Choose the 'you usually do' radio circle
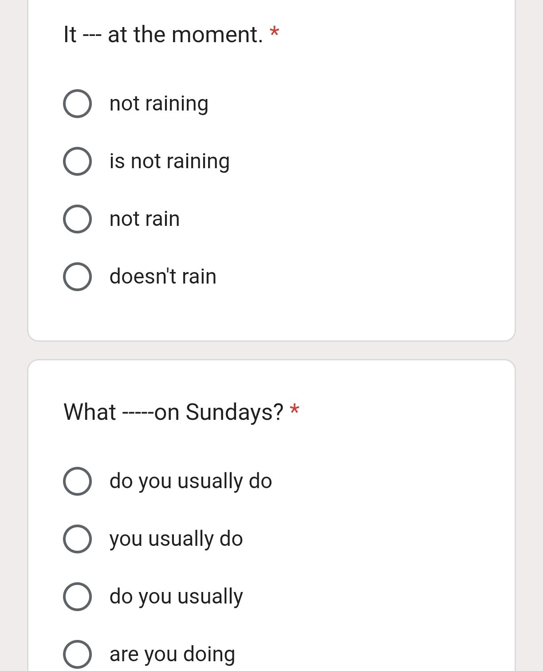This screenshot has width=543, height=671. click(x=78, y=539)
